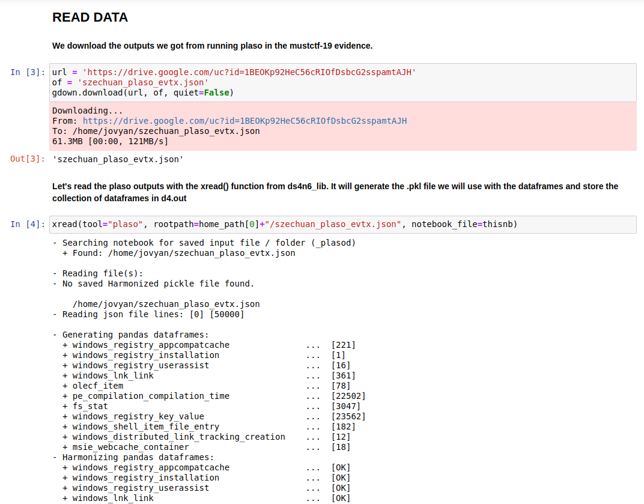Click windows_registry_userassist row with [16]
Image resolution: width=644 pixels, height=504 pixels.
(207, 366)
